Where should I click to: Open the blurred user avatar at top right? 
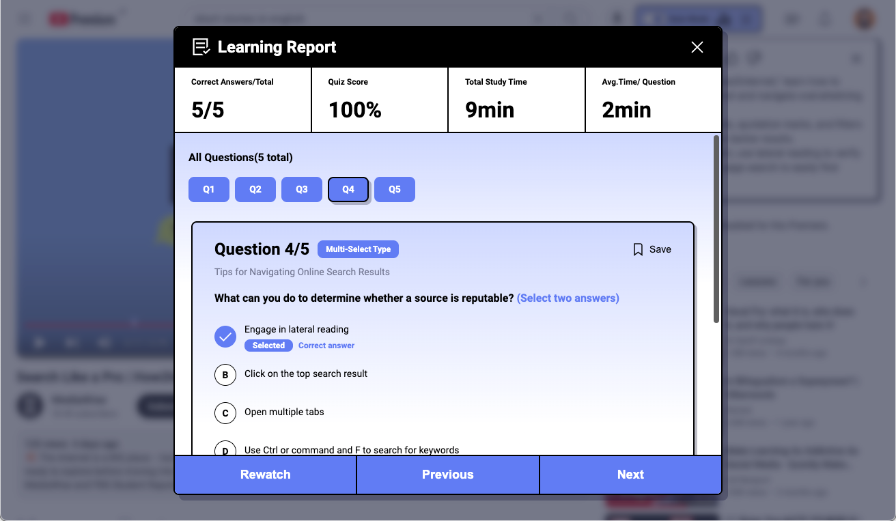point(865,18)
